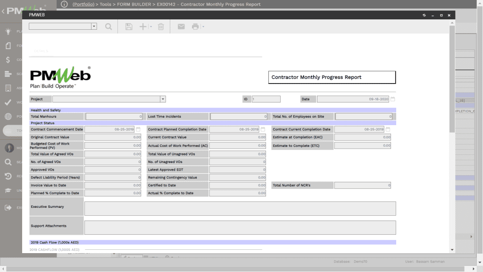Open Contract Planned Completion Date calendar icon

point(263,129)
